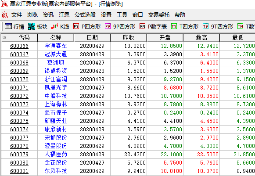Select stock name 凤凰光学

click(56, 87)
